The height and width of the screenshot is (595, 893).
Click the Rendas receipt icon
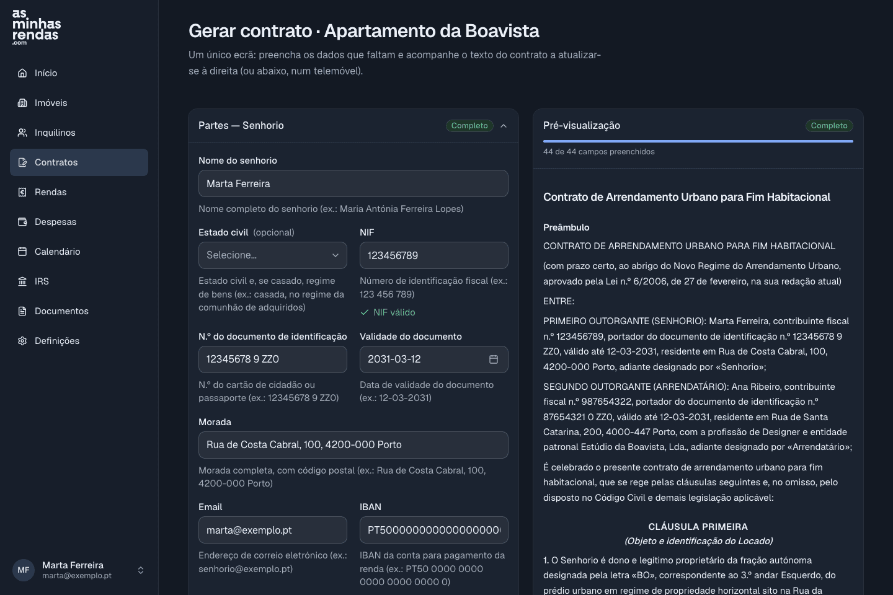[22, 192]
